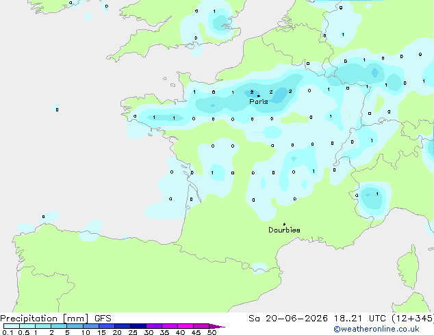Pick the 2 to 5 mm legend color
This screenshot has width=434, height=335.
coord(59,326)
